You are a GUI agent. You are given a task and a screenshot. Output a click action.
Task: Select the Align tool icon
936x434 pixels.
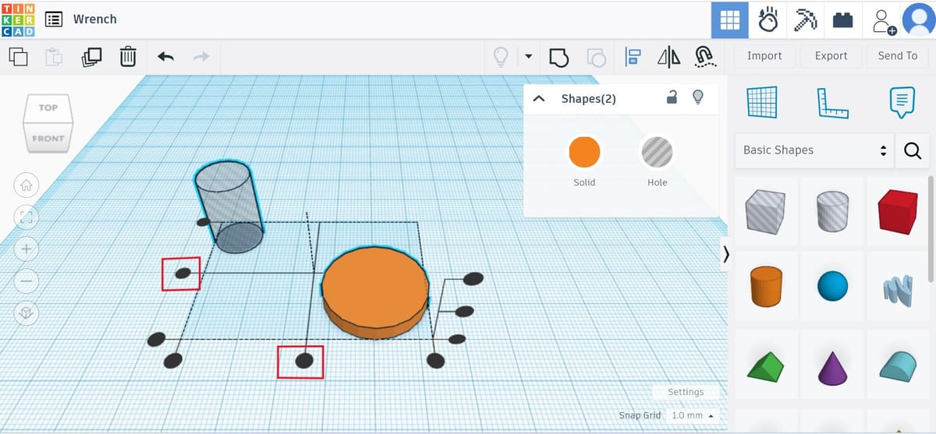[633, 57]
